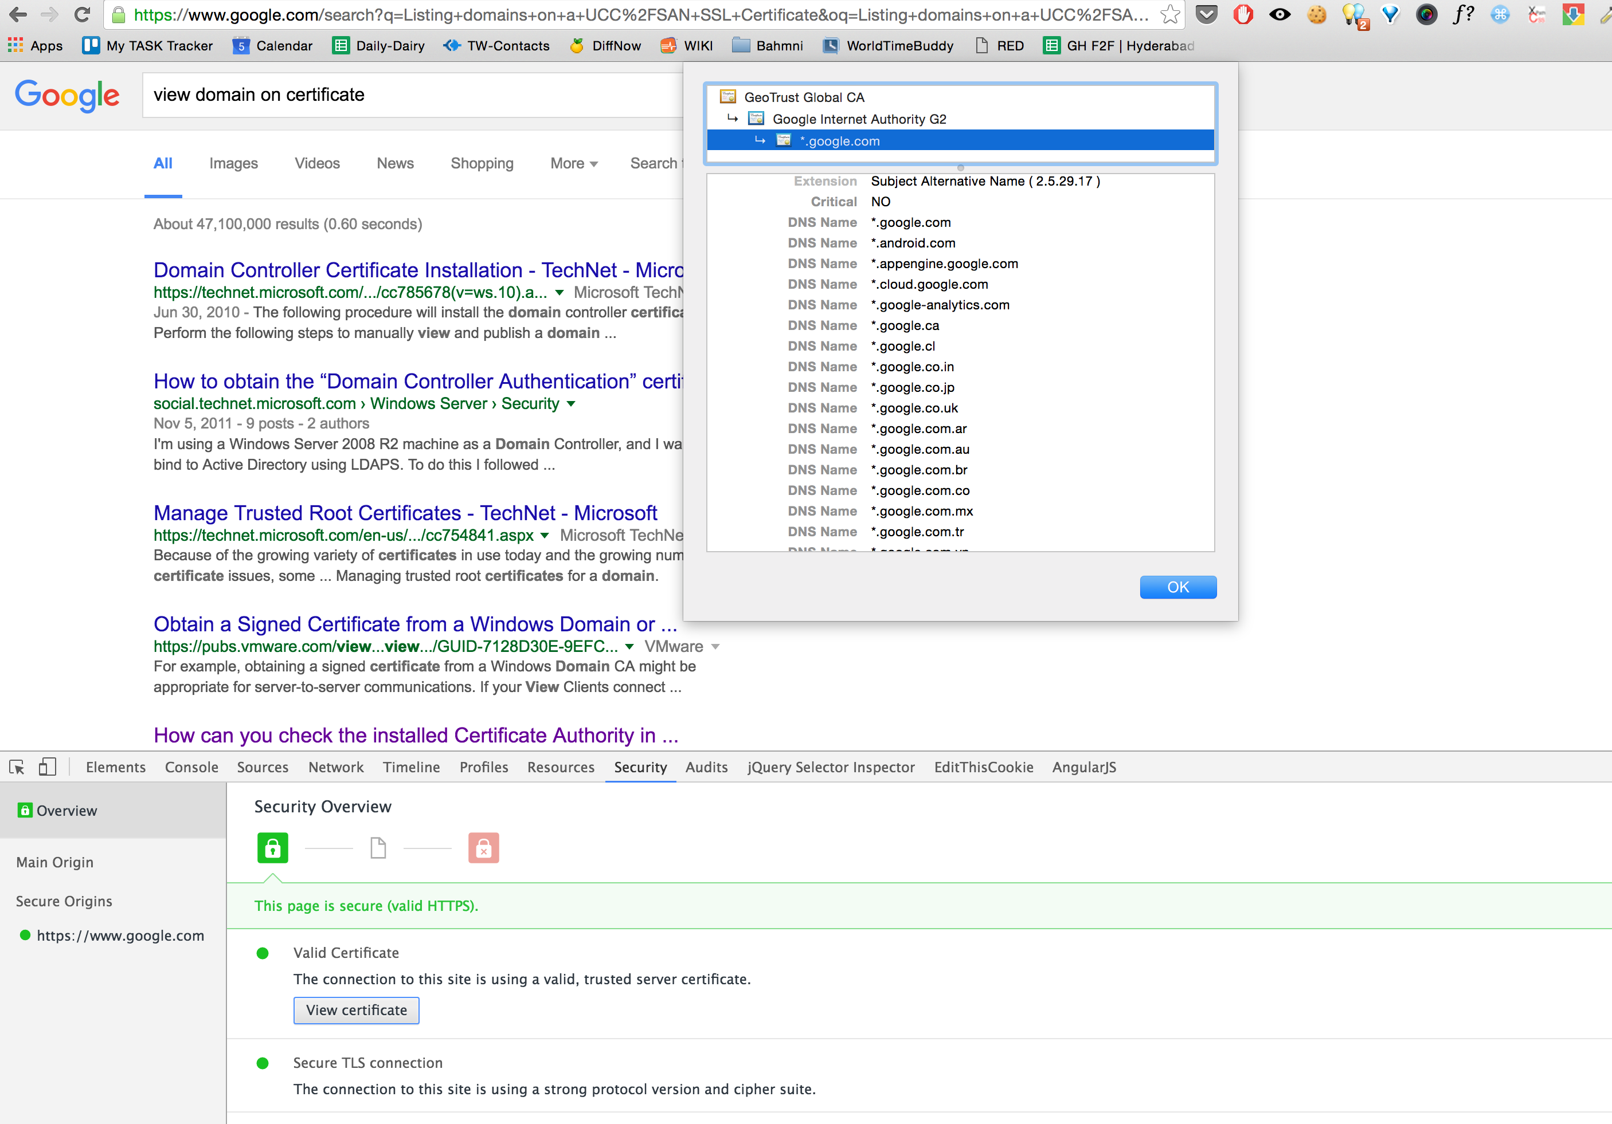Viewport: 1612px width, 1124px height.
Task: Open the XPath CSS extension icon
Action: [1536, 15]
